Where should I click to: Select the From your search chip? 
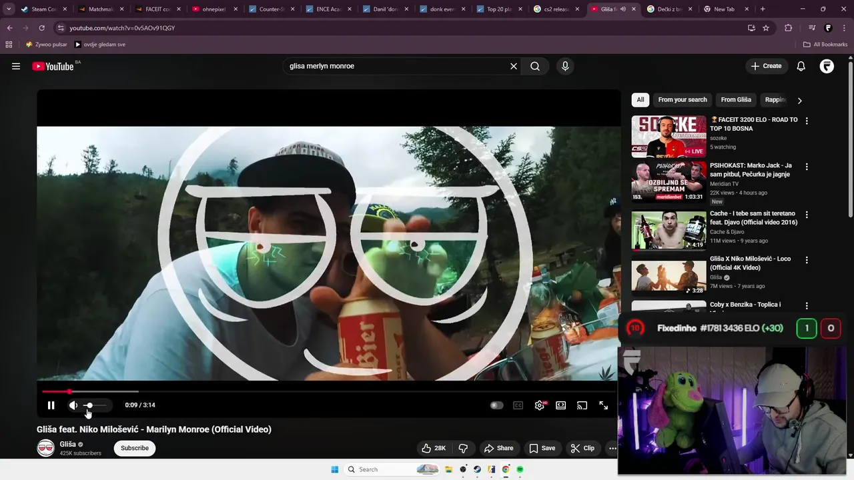point(683,100)
